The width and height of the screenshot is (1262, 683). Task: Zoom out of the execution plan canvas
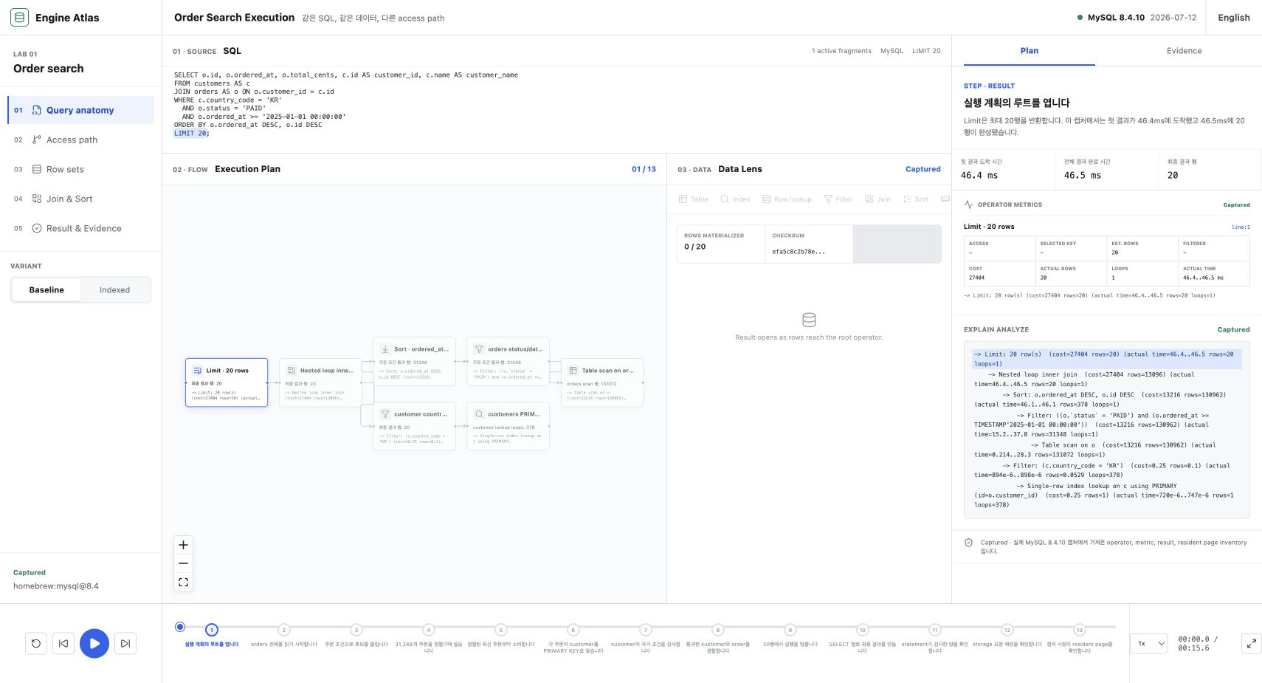coord(183,563)
